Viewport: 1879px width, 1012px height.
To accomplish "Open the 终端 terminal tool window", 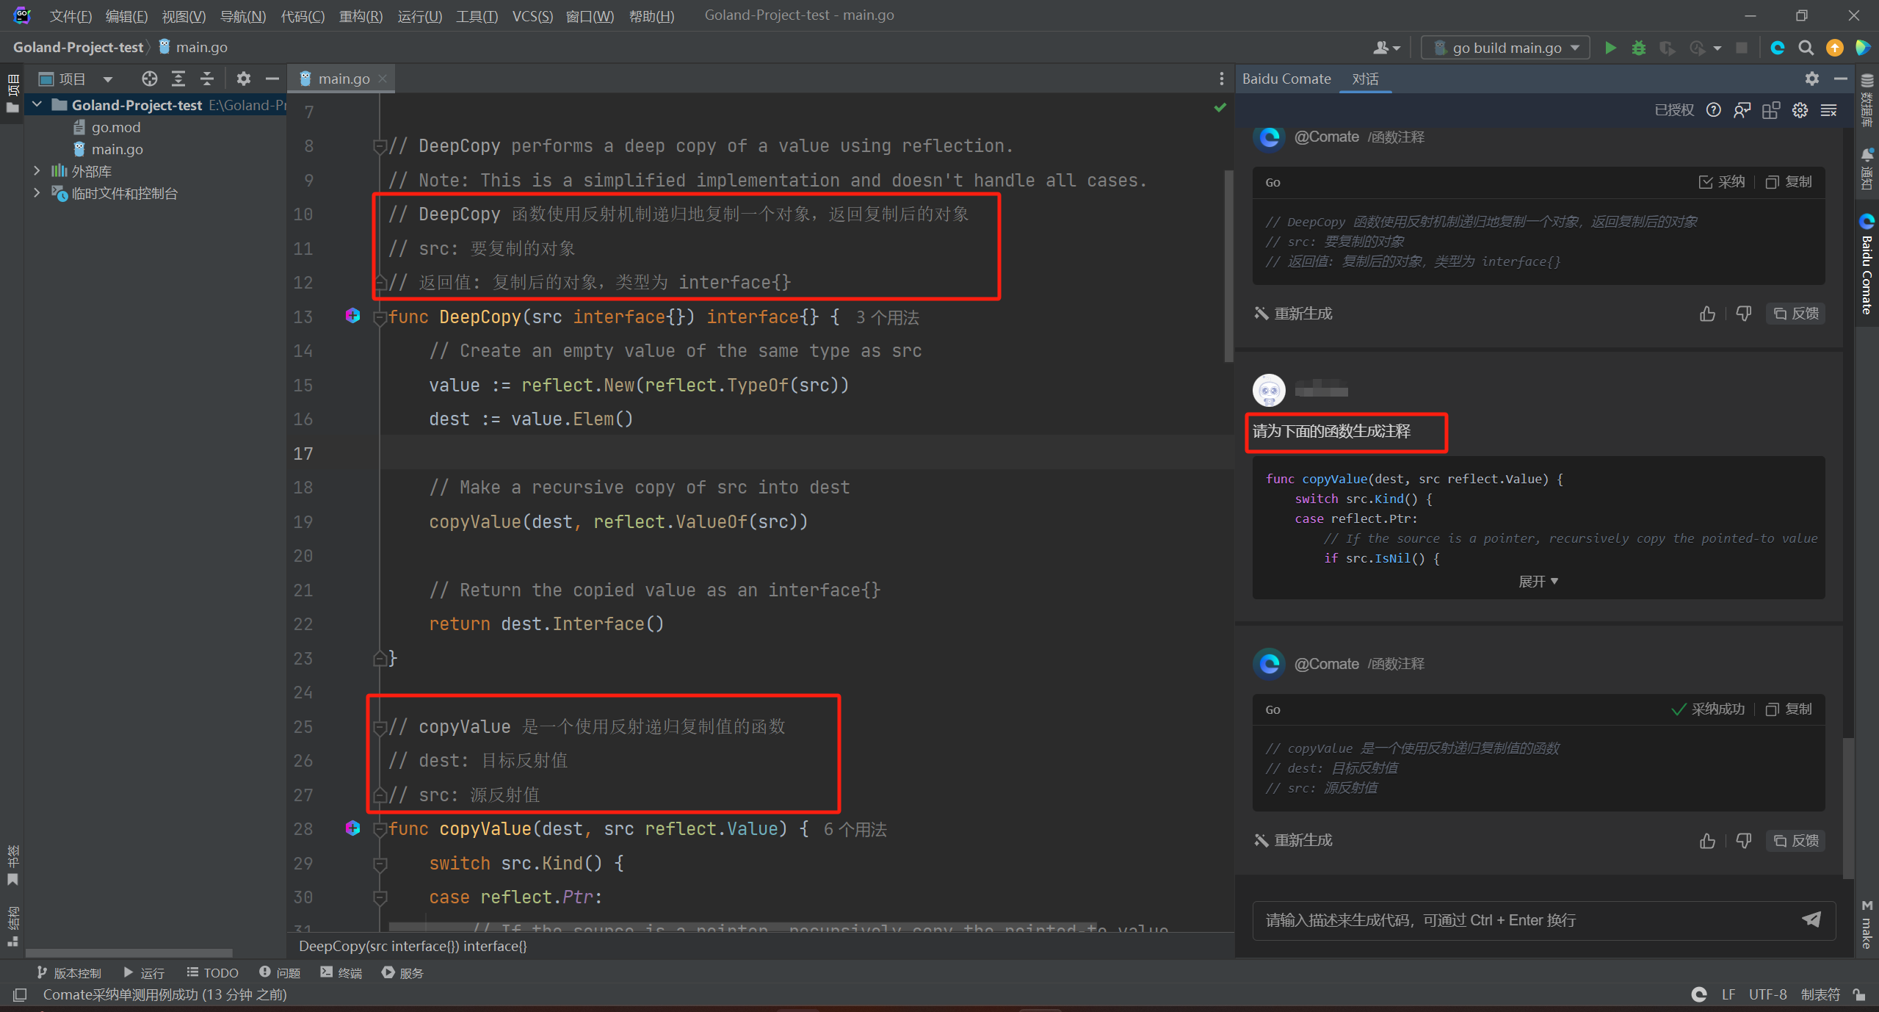I will [341, 973].
